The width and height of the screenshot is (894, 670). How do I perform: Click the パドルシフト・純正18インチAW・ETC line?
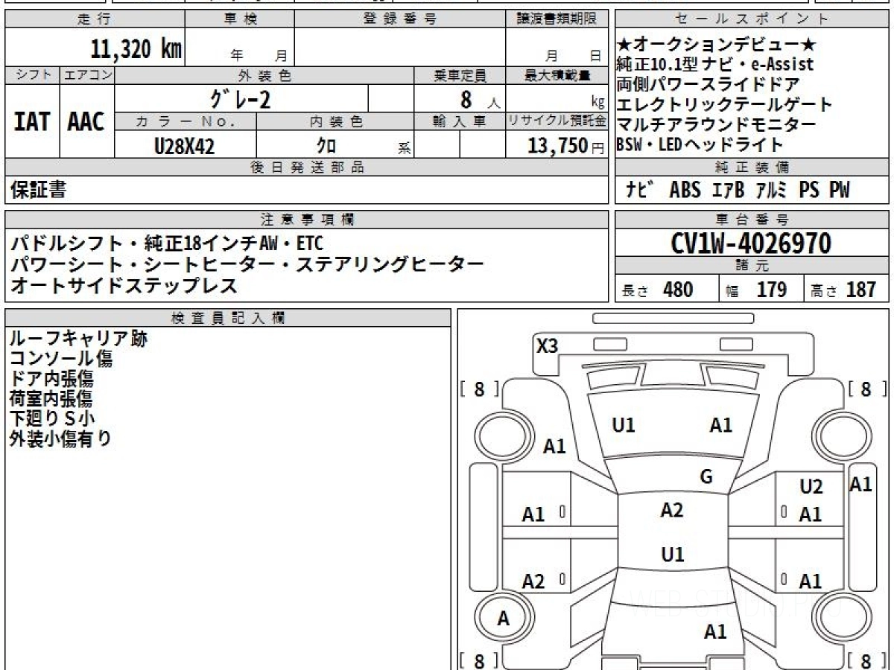click(168, 243)
